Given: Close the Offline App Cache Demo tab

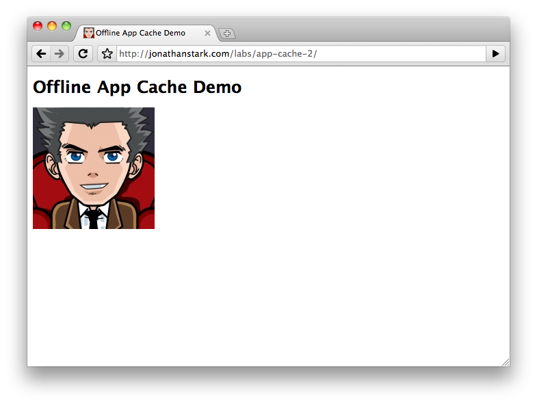Looking at the screenshot, I should point(207,33).
